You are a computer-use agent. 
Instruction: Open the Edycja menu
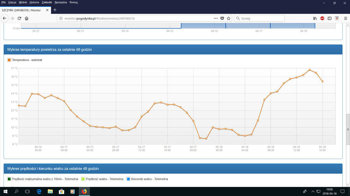pyautogui.click(x=12, y=2)
